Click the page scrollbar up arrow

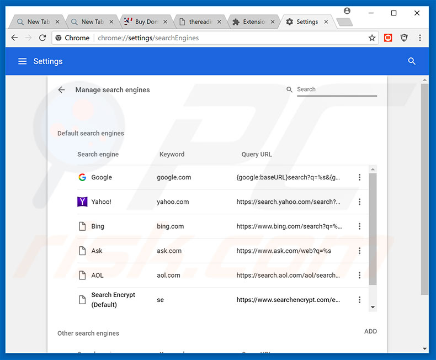(424, 80)
